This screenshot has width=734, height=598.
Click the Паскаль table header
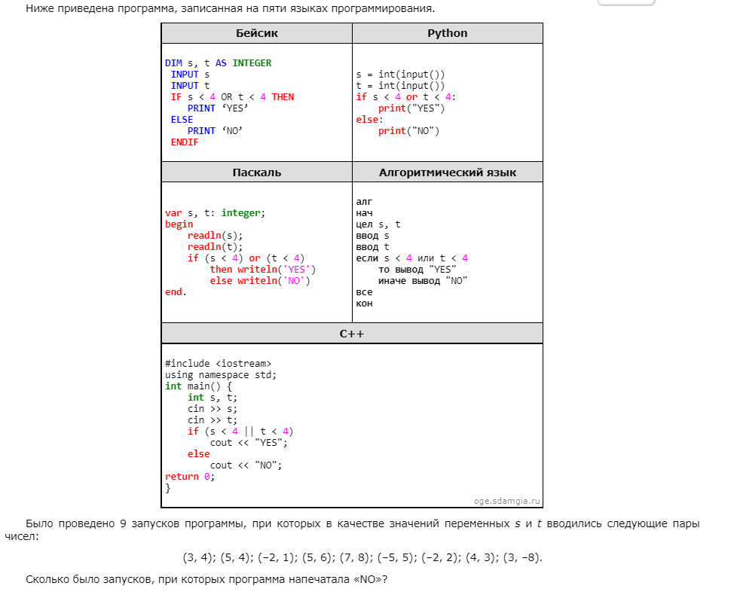pyautogui.click(x=256, y=172)
